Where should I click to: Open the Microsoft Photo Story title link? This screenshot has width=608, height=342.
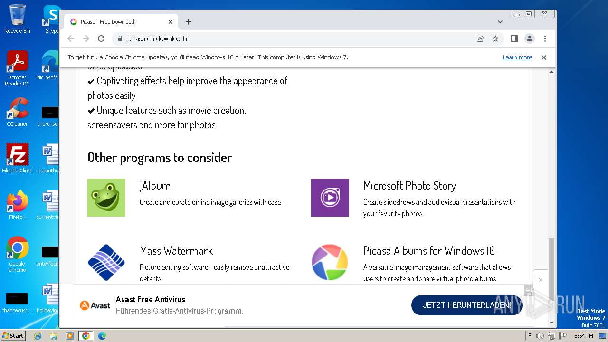pyautogui.click(x=409, y=186)
